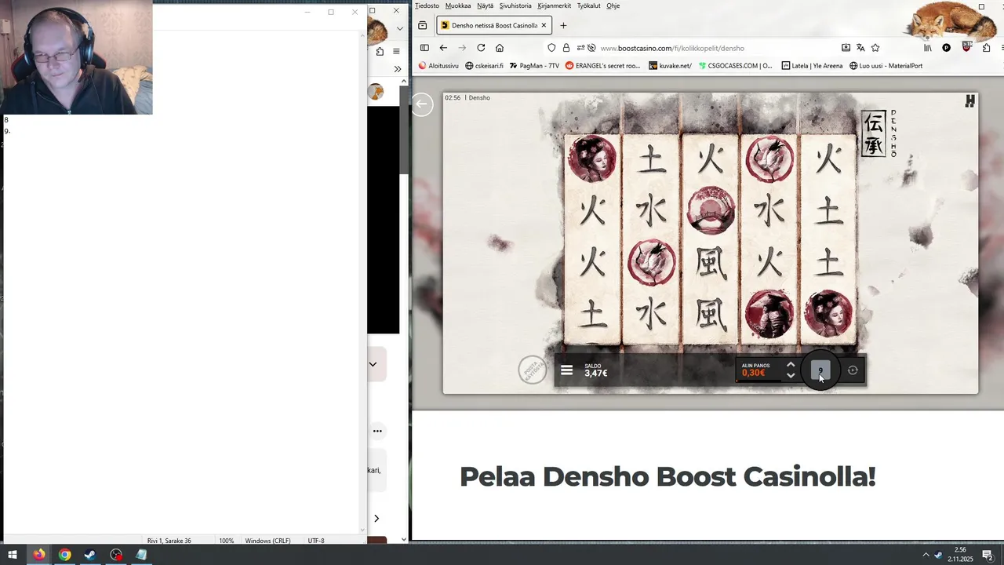Open the Muokkaa menu

458,5
